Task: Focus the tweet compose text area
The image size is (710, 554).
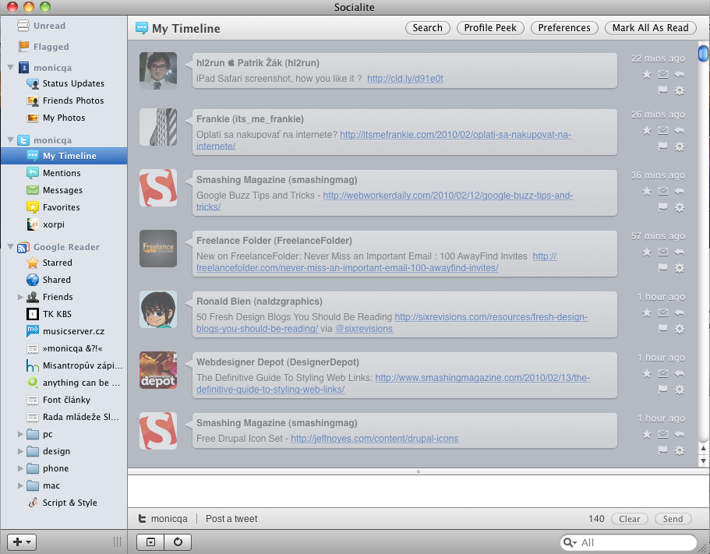Action: 419,492
